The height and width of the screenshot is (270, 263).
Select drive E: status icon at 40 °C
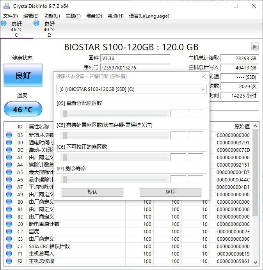click(36, 23)
